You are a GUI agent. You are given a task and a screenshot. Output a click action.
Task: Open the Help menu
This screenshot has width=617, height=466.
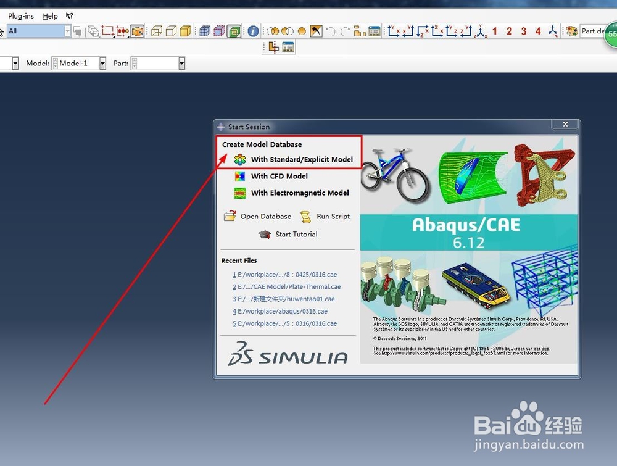tap(50, 16)
